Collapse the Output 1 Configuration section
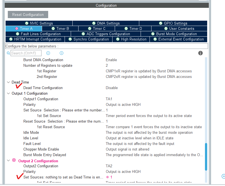 tap(8, 94)
